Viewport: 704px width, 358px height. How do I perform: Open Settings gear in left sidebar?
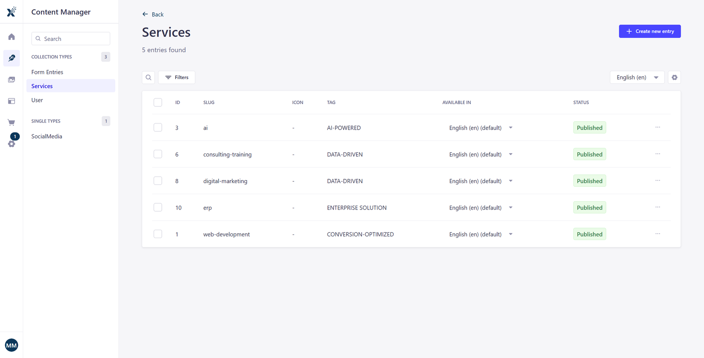pyautogui.click(x=11, y=144)
